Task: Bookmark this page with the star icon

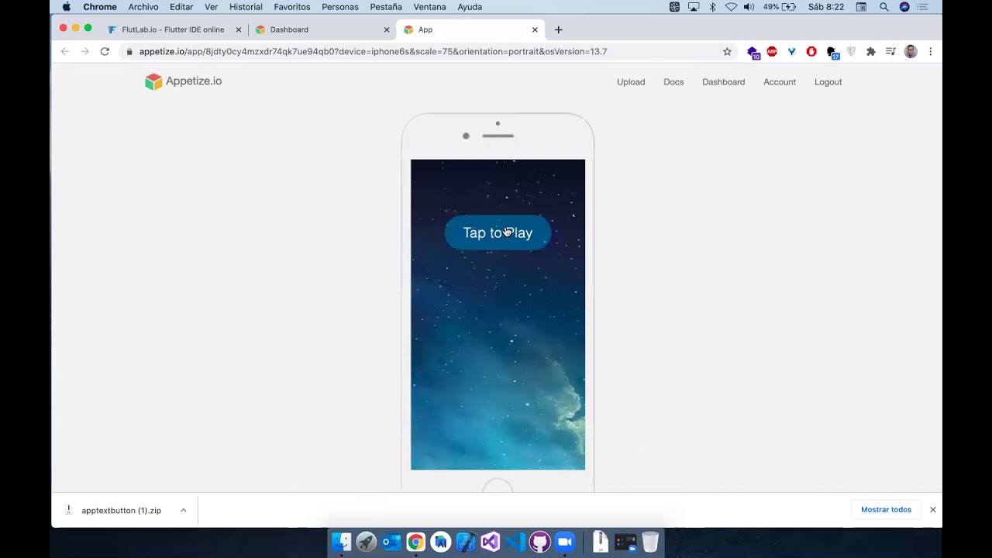Action: pyautogui.click(x=727, y=52)
